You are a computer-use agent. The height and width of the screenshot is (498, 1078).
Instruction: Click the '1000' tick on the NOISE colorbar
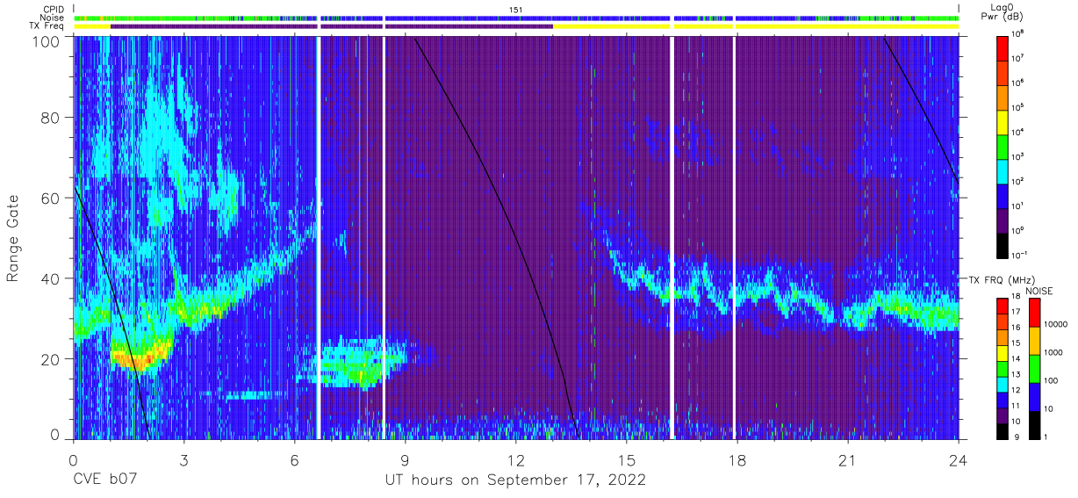tap(1053, 352)
